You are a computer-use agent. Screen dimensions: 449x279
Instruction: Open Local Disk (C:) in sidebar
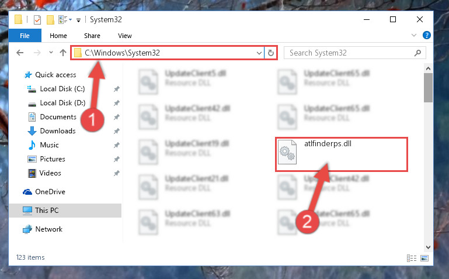(62, 89)
